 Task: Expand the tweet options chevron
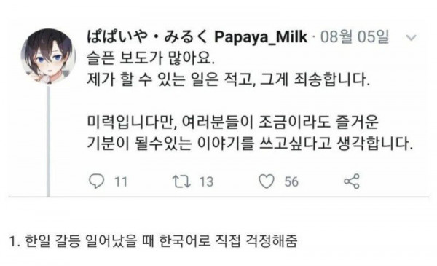coord(411,37)
